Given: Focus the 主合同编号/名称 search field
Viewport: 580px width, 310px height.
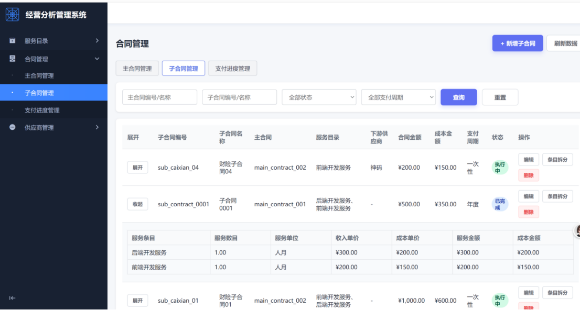Looking at the screenshot, I should point(160,97).
